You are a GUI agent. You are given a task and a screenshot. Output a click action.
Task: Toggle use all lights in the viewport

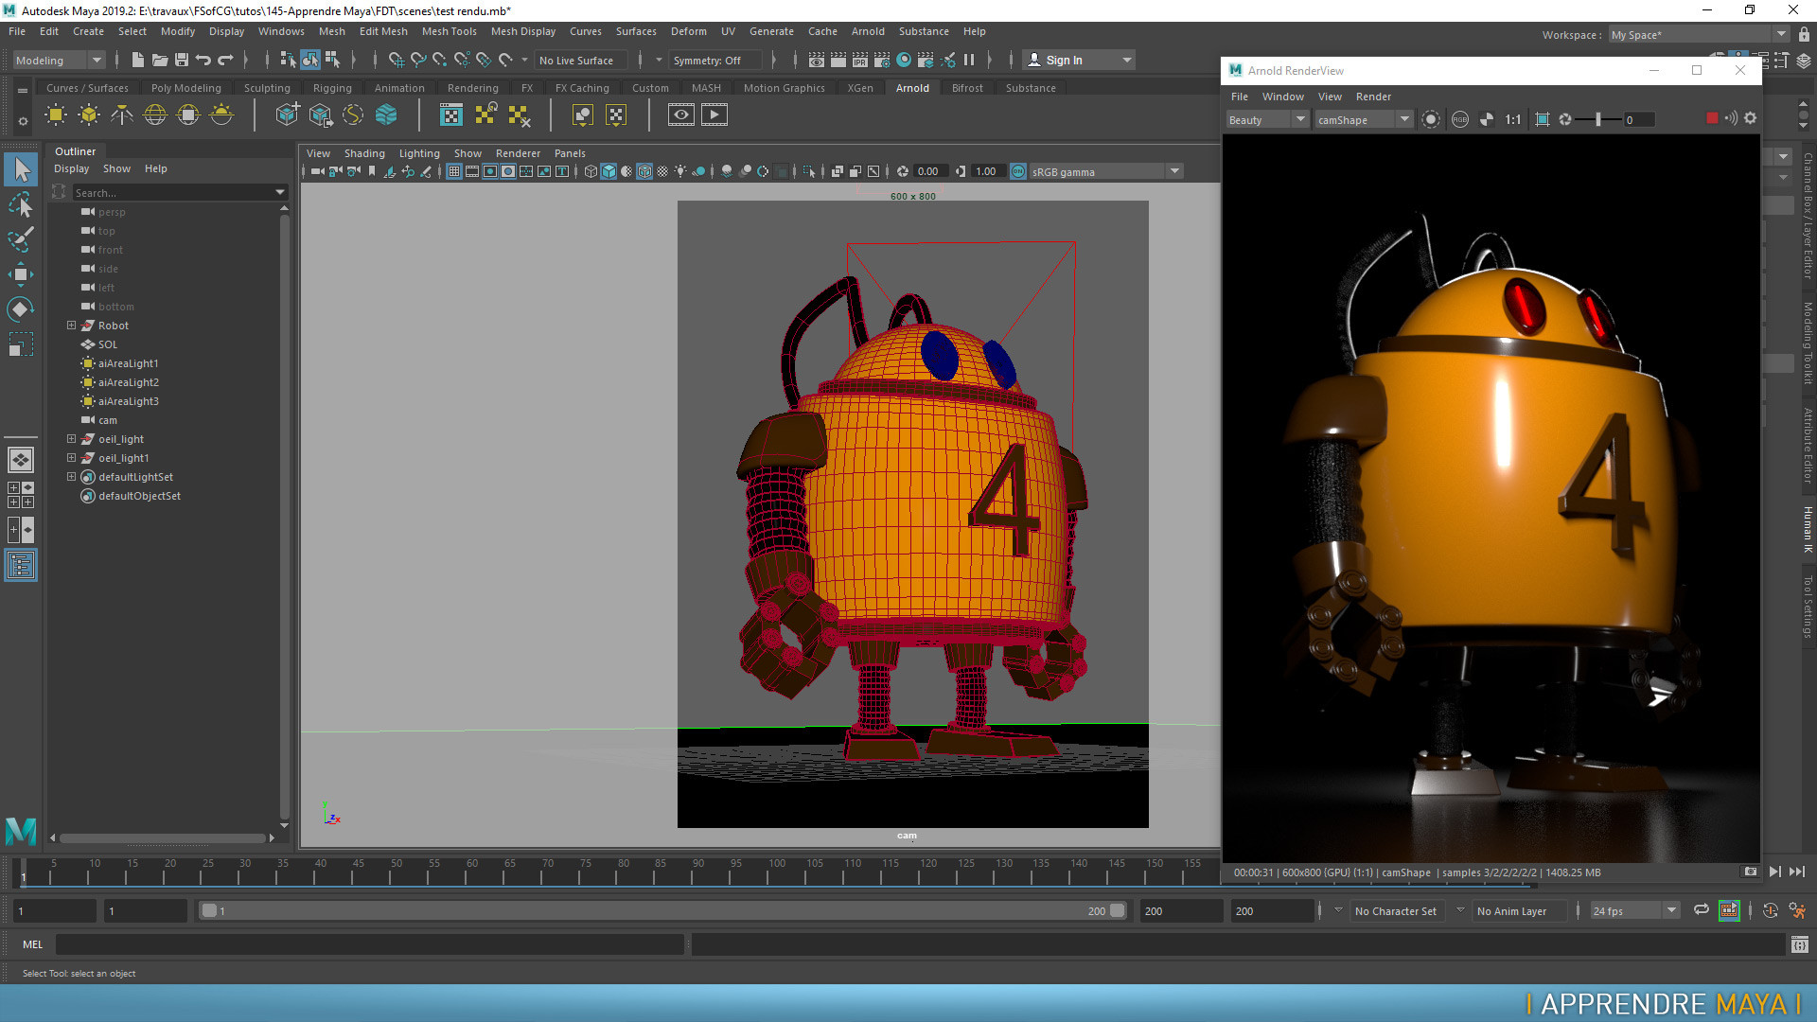680,171
